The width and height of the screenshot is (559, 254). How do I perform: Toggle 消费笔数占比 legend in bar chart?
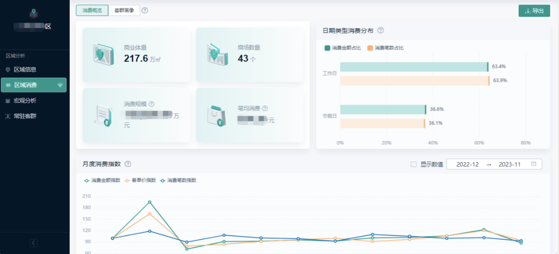point(385,48)
